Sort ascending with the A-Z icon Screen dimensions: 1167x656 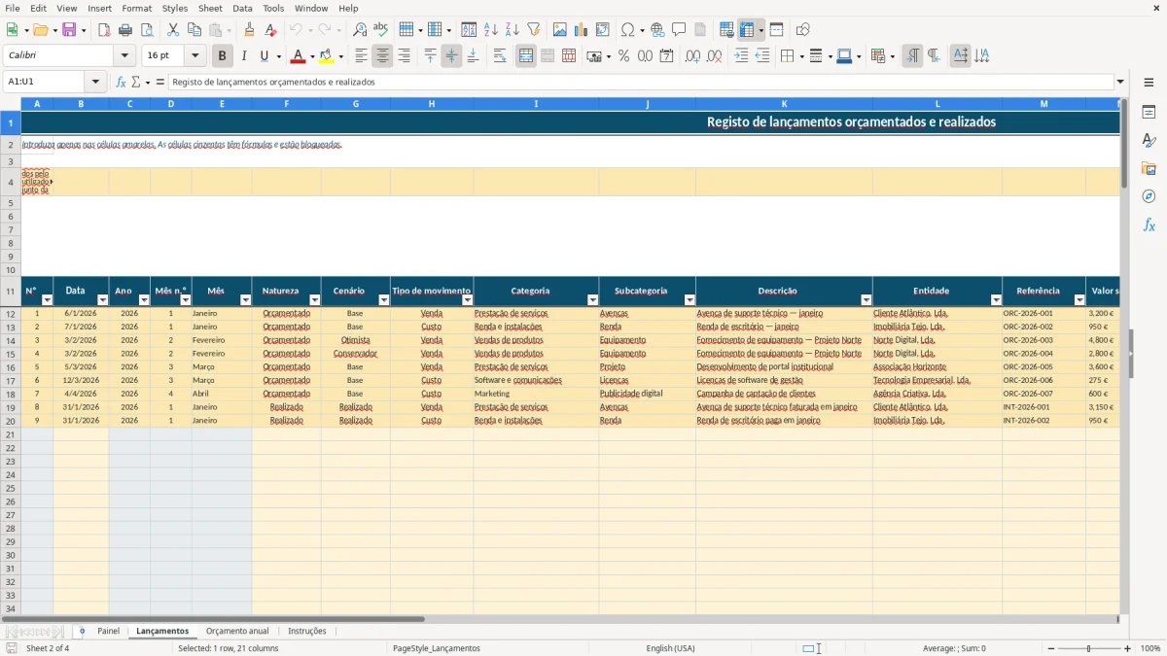pos(491,30)
